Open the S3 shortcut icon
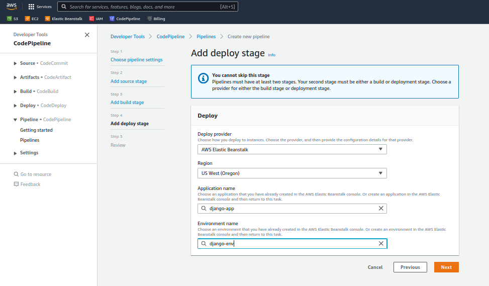This screenshot has width=489, height=286. (9, 19)
